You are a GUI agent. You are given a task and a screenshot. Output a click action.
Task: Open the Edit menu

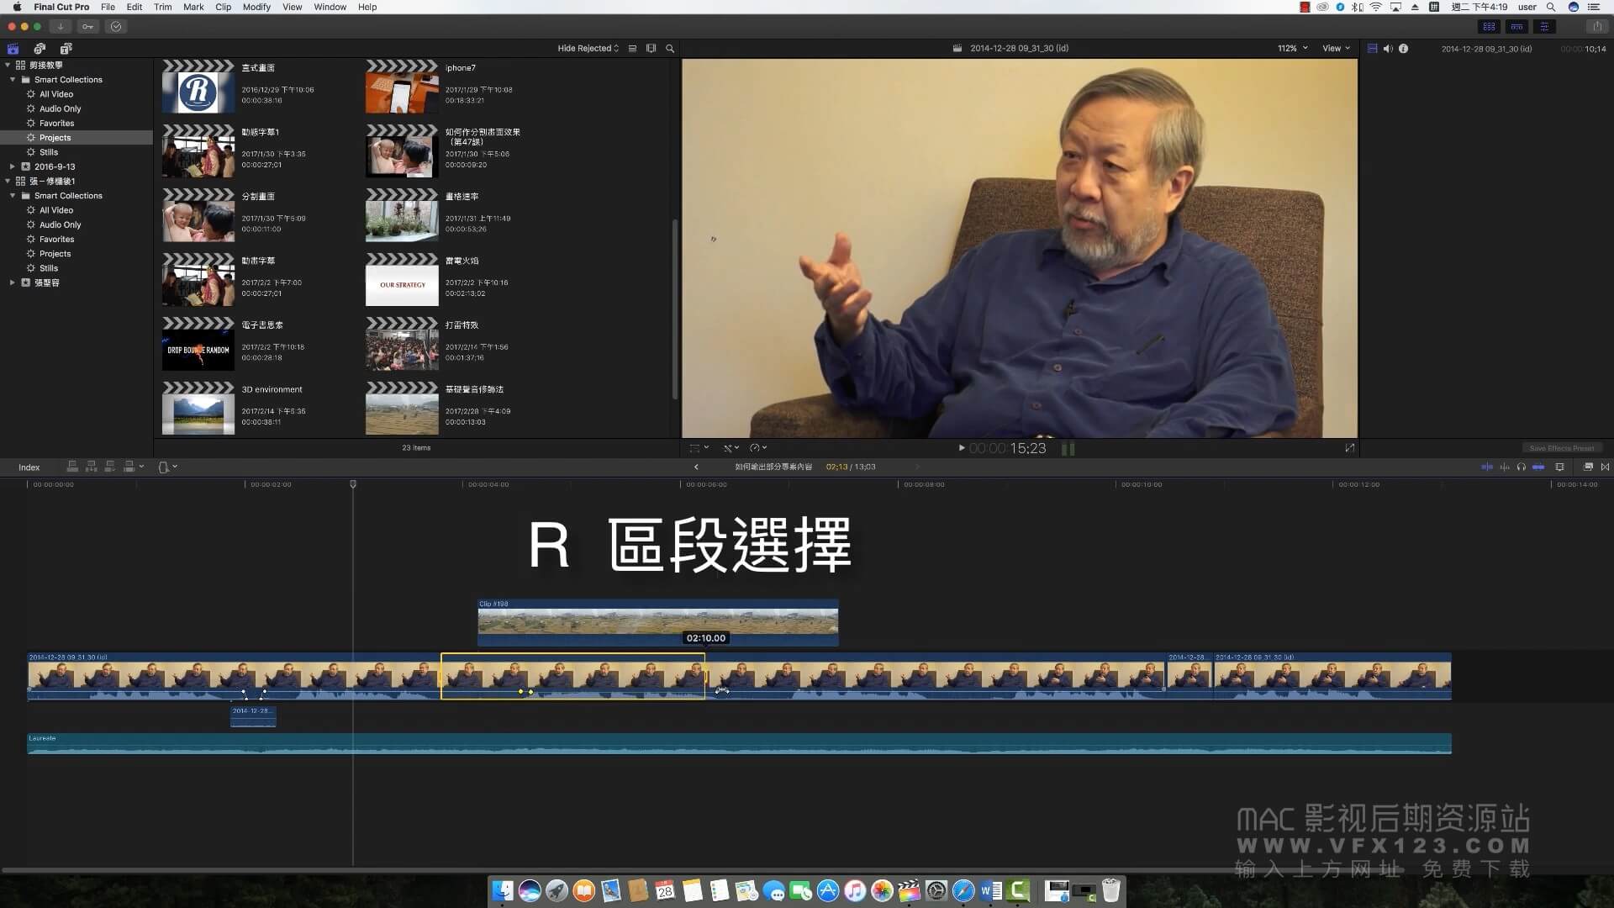pos(134,7)
